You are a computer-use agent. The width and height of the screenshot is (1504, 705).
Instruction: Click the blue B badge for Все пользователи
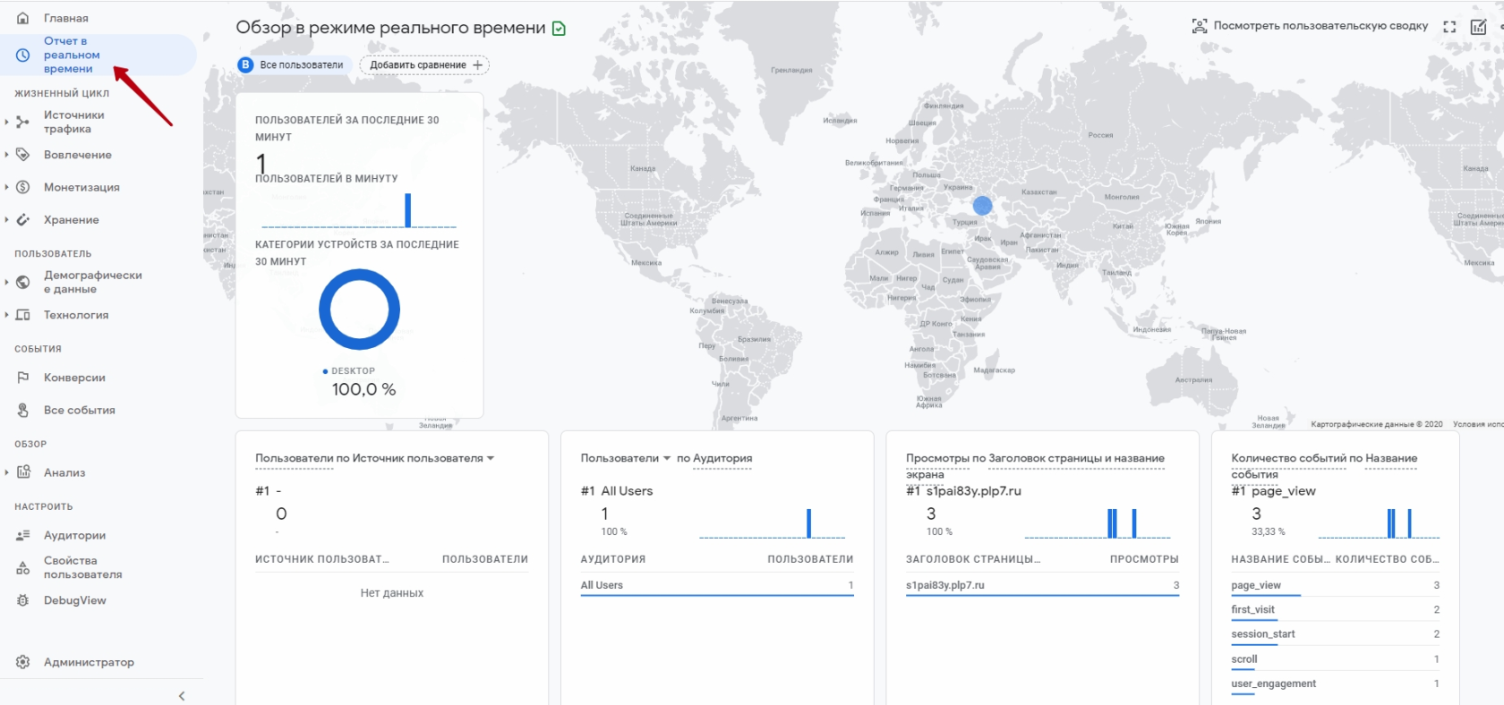click(245, 65)
